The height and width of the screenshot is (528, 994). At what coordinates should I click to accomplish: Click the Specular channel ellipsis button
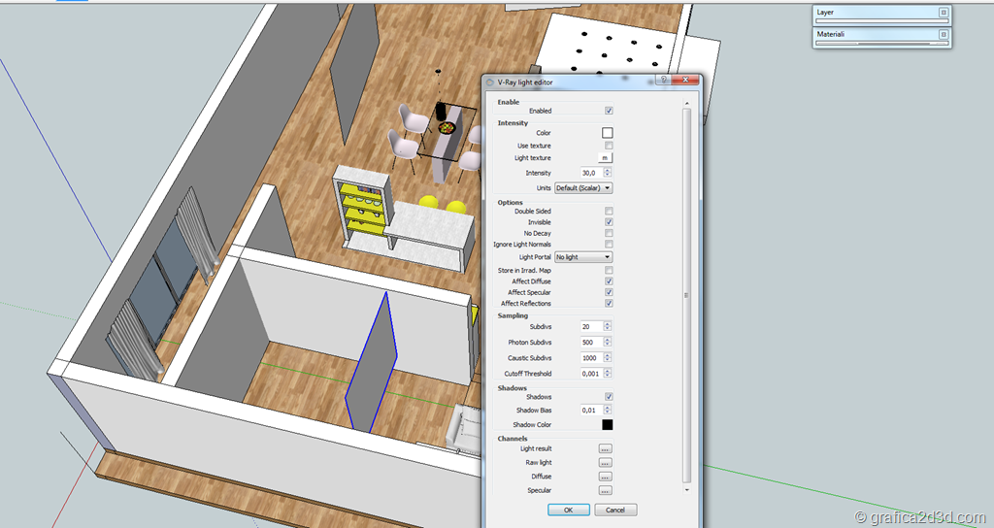click(x=606, y=491)
